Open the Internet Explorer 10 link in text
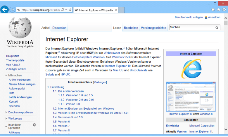This screenshot has width=228, height=137. point(118,66)
